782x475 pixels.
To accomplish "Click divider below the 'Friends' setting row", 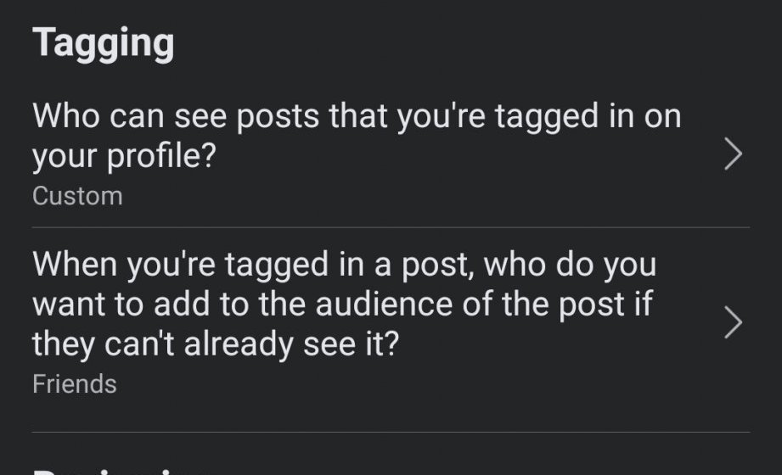I will 391,433.
